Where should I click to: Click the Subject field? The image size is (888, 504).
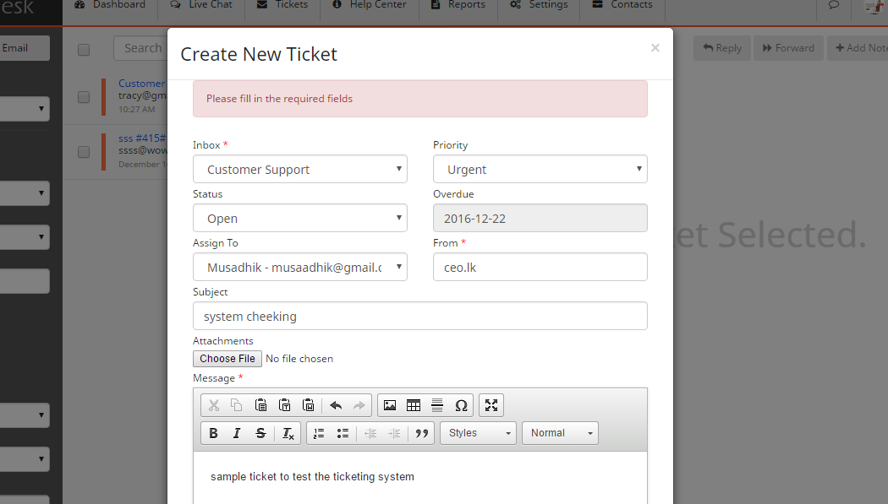coord(420,316)
